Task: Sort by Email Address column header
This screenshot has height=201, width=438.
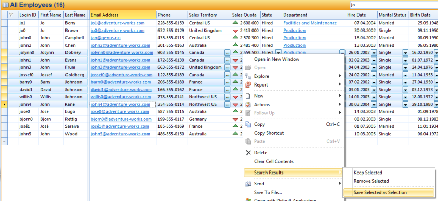Action: (x=123, y=15)
